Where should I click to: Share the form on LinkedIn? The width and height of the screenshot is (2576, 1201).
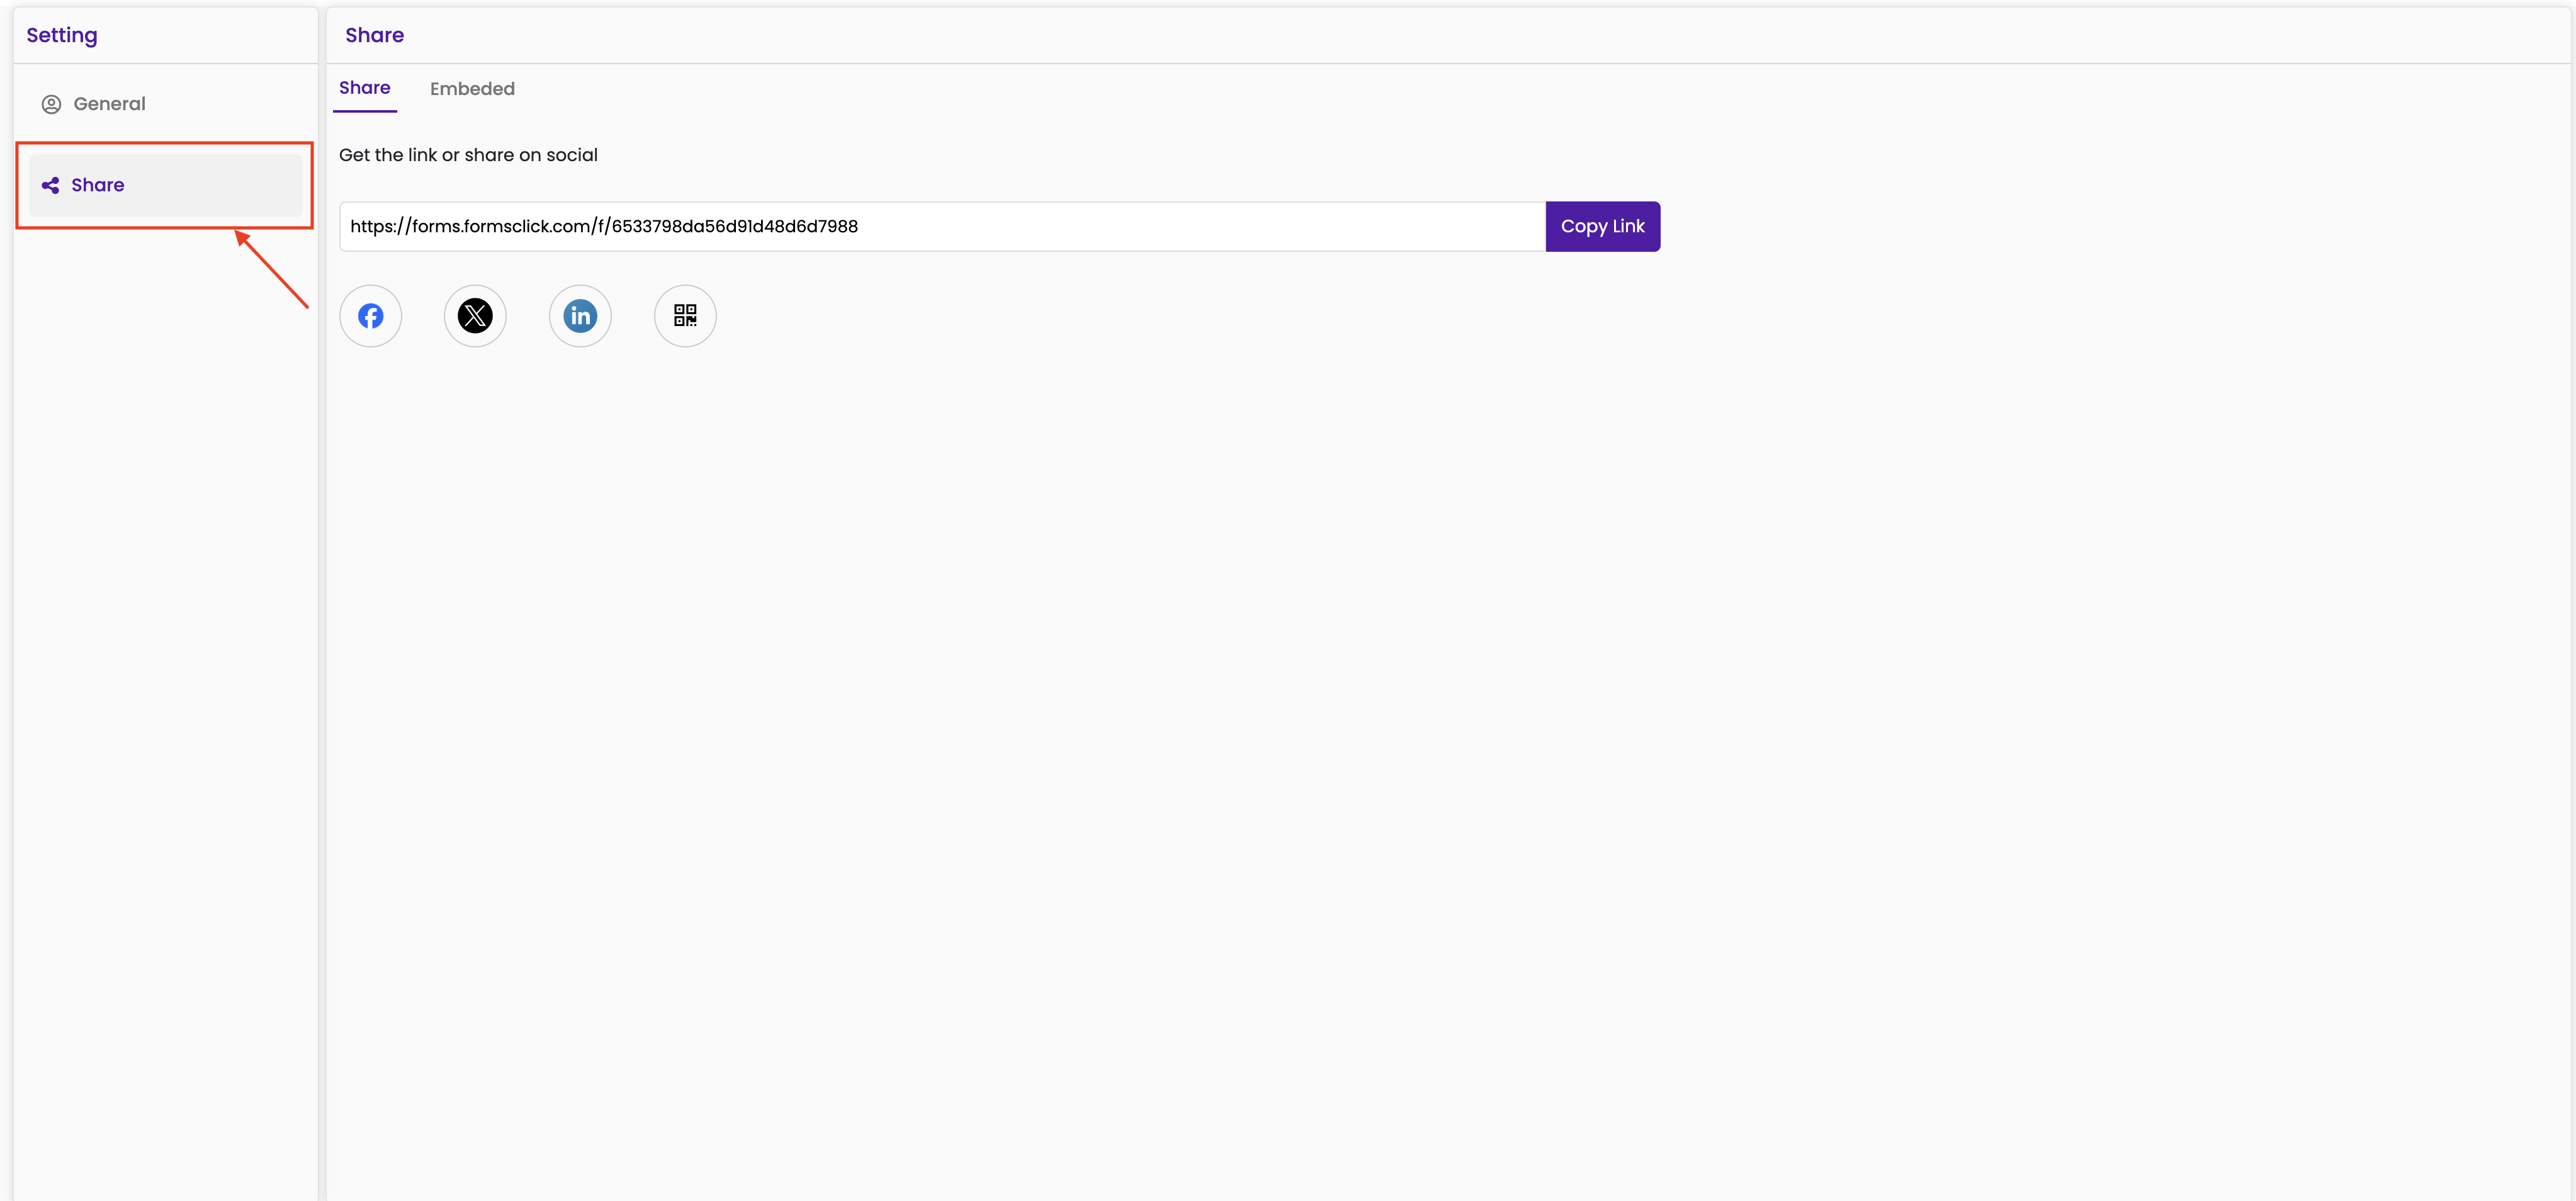(x=580, y=316)
